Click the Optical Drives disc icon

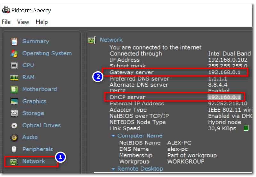point(14,125)
